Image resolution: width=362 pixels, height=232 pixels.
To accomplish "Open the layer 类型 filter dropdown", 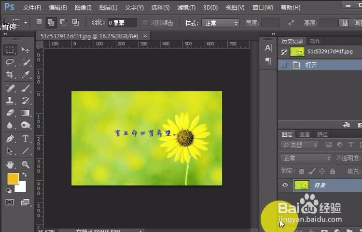I will point(299,145).
